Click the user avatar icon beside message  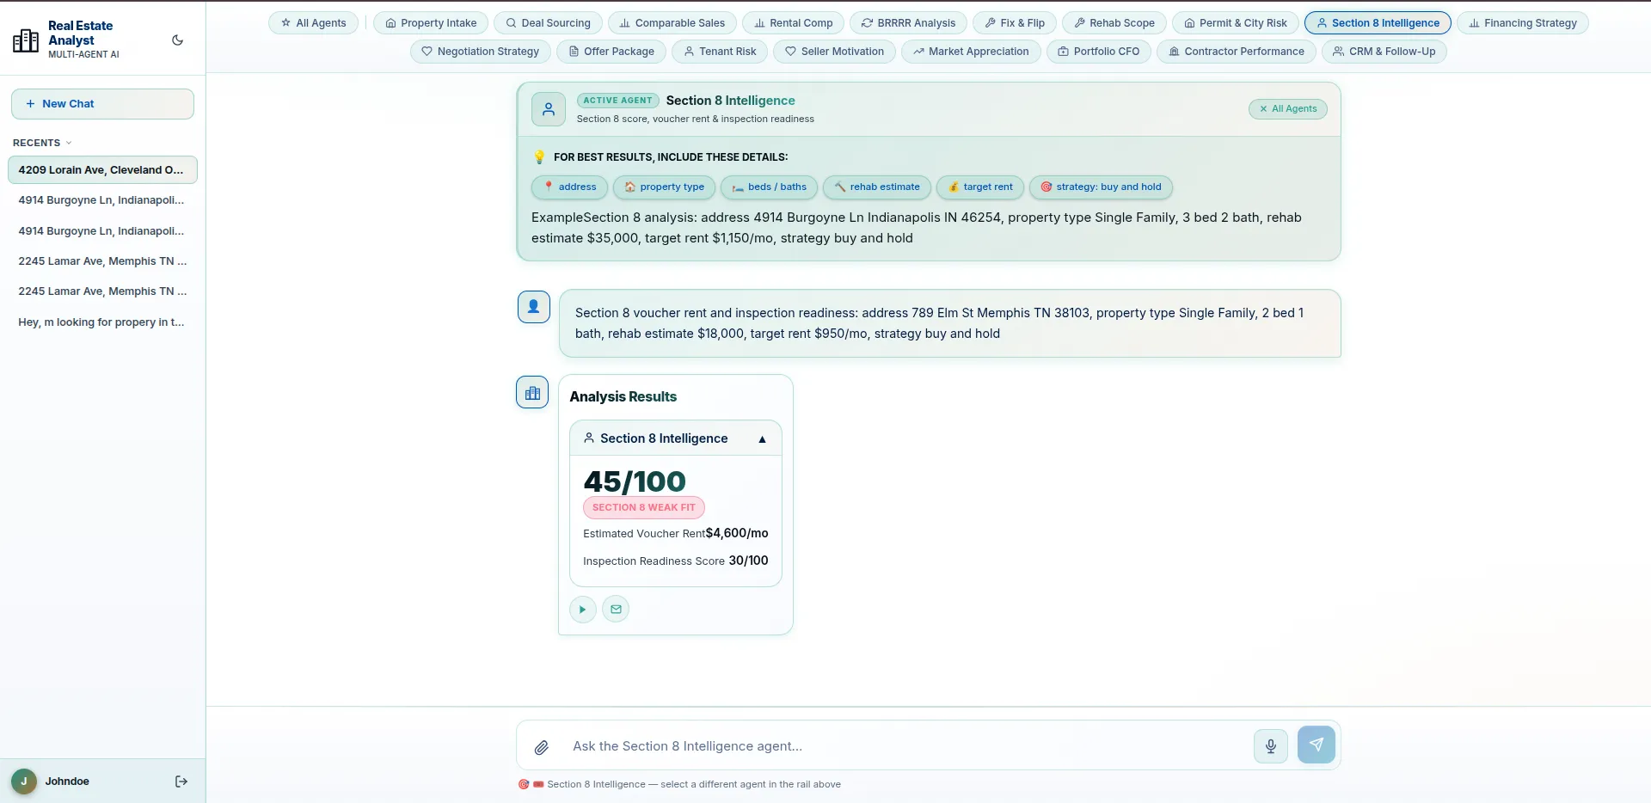point(533,307)
